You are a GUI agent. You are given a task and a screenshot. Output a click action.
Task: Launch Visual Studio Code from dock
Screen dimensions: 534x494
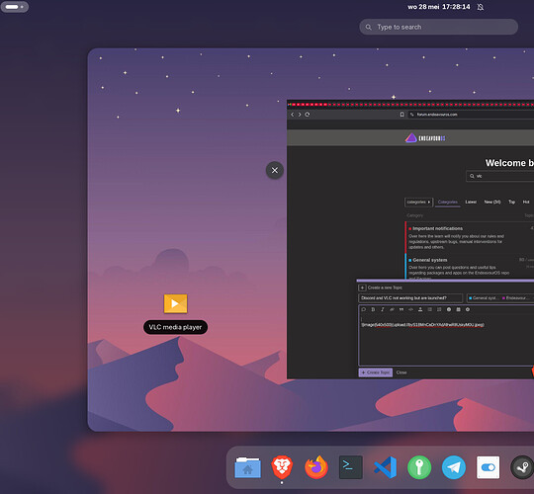point(386,467)
